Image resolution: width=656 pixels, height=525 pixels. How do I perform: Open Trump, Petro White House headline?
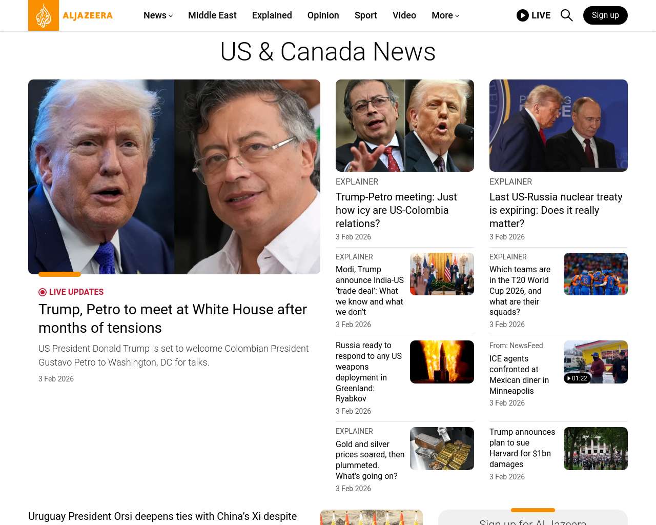[173, 318]
